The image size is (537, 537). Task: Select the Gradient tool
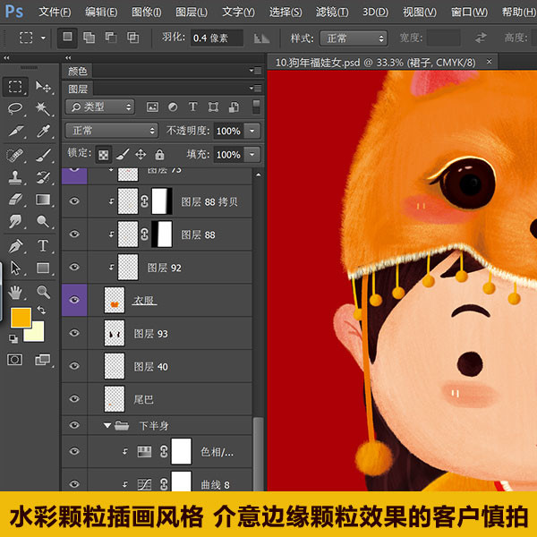43,200
